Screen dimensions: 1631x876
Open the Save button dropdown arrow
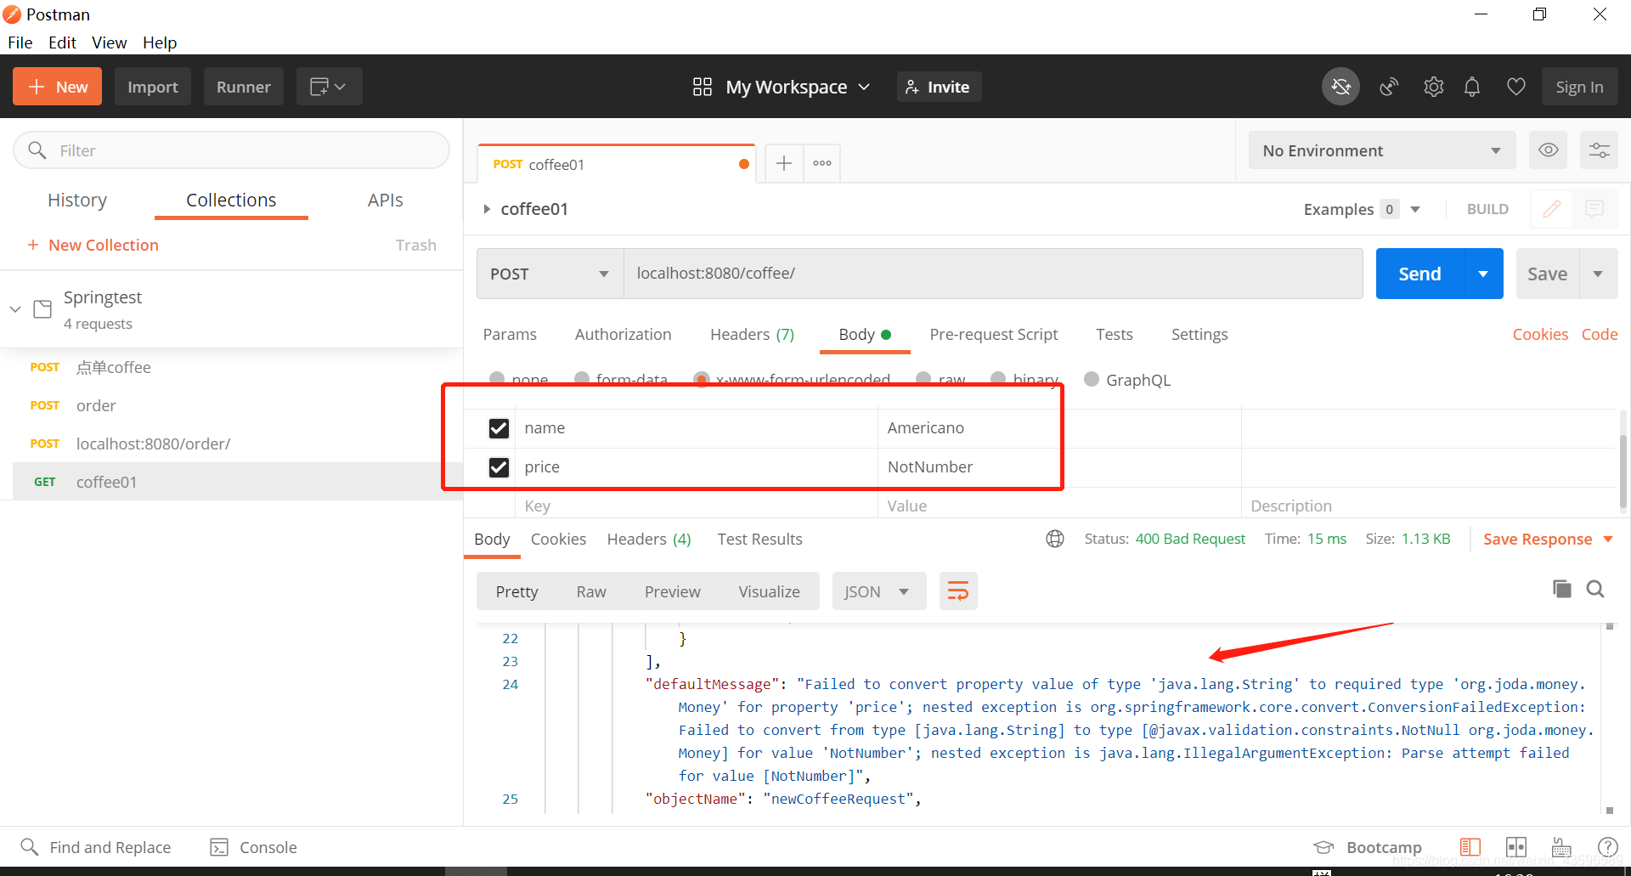[x=1598, y=274]
